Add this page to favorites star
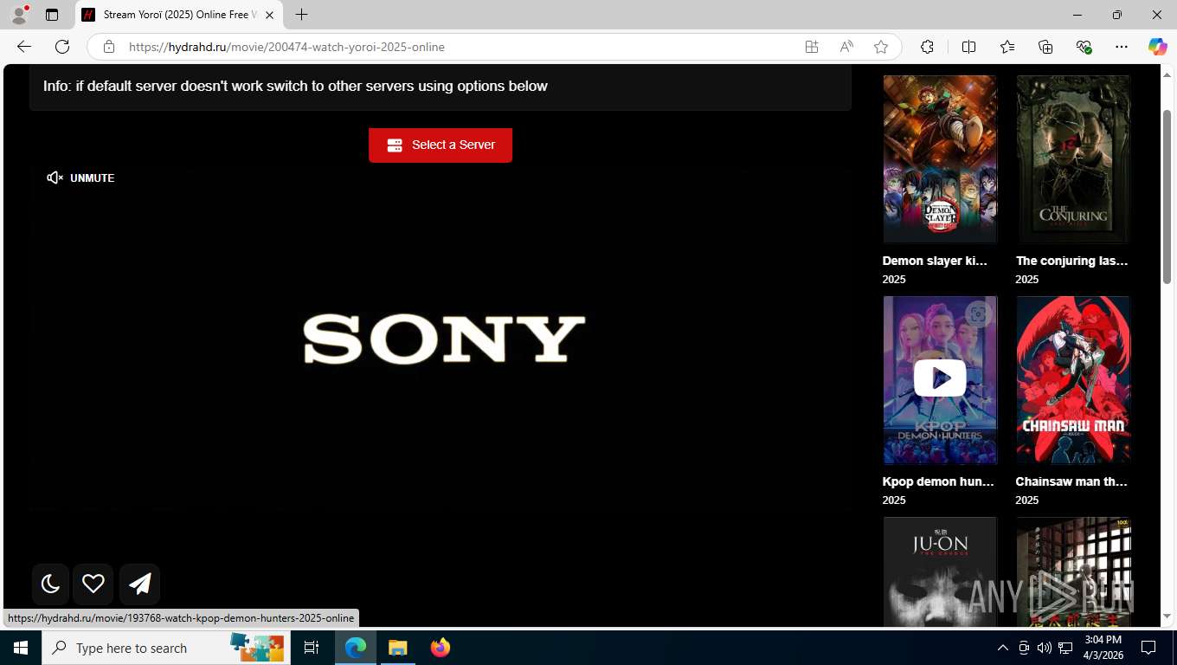 (881, 47)
